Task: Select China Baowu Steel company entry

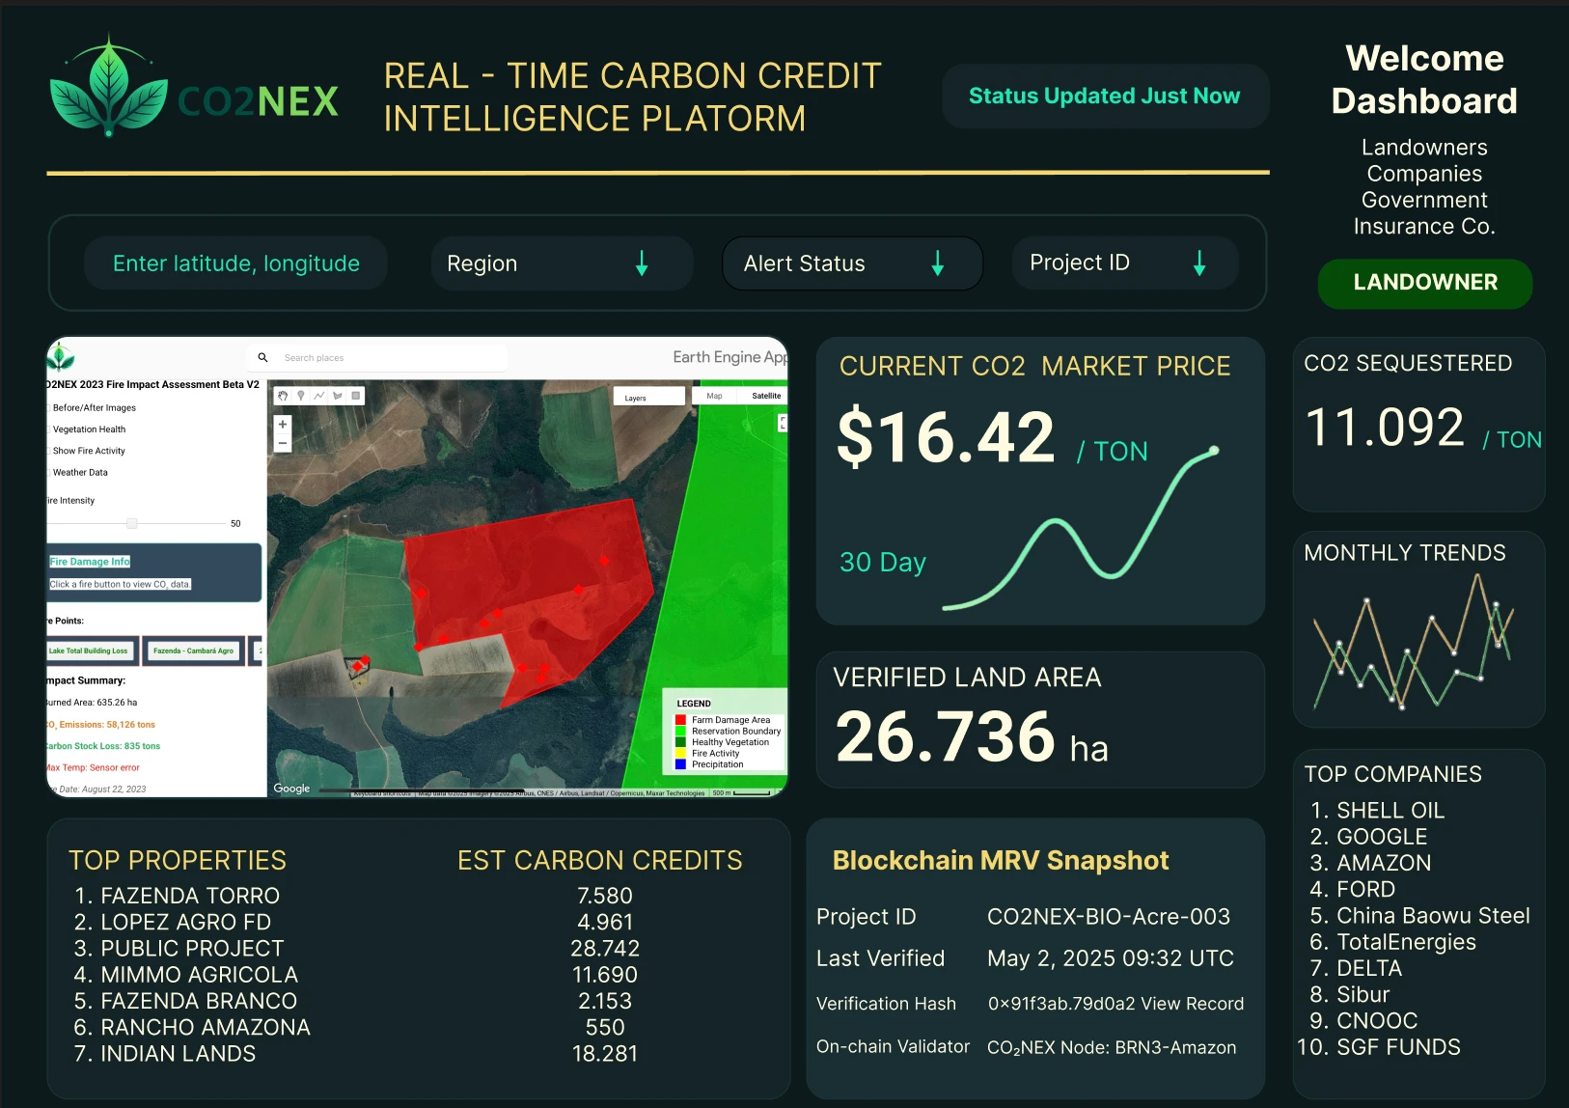Action: [x=1419, y=916]
